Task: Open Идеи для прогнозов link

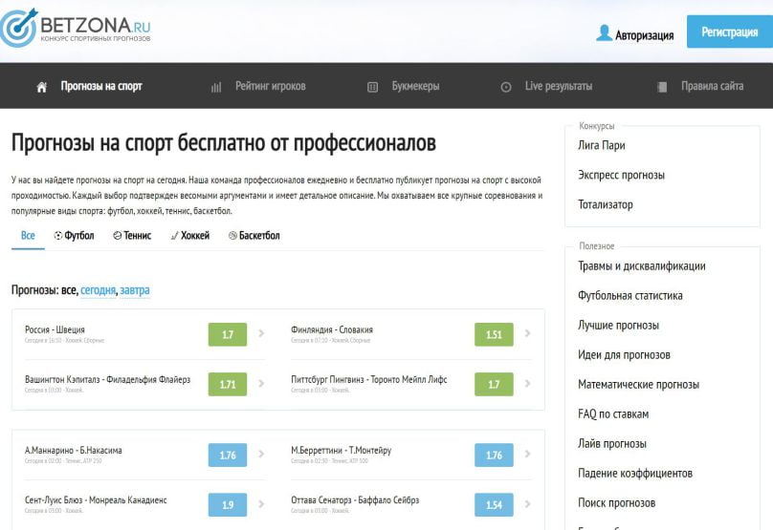Action: click(624, 355)
